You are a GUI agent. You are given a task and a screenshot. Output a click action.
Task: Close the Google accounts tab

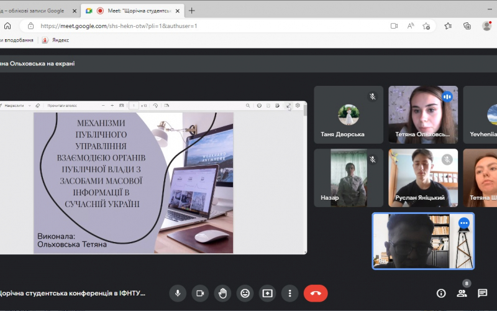click(x=75, y=11)
